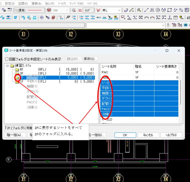Click the X2 grid bubble on drawing
This screenshot has width=190, height=182.
71,34
